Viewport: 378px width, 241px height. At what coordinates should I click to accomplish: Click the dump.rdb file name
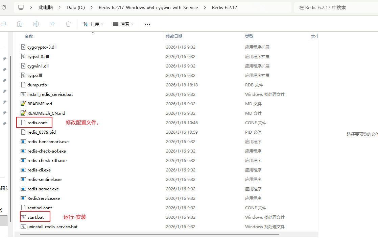pos(37,85)
